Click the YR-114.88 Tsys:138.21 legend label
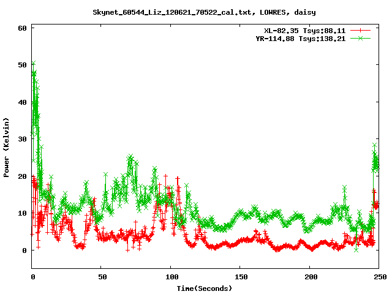 tap(301, 39)
